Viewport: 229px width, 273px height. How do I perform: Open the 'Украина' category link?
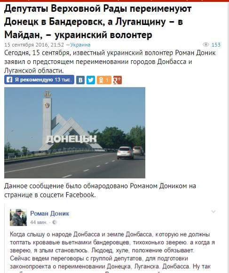tap(80, 45)
